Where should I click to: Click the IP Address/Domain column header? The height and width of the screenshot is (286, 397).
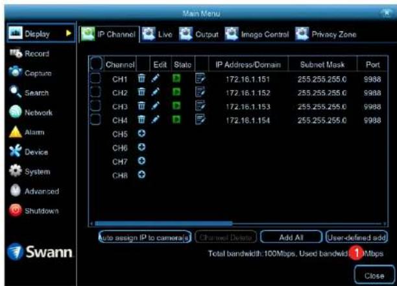tap(248, 65)
